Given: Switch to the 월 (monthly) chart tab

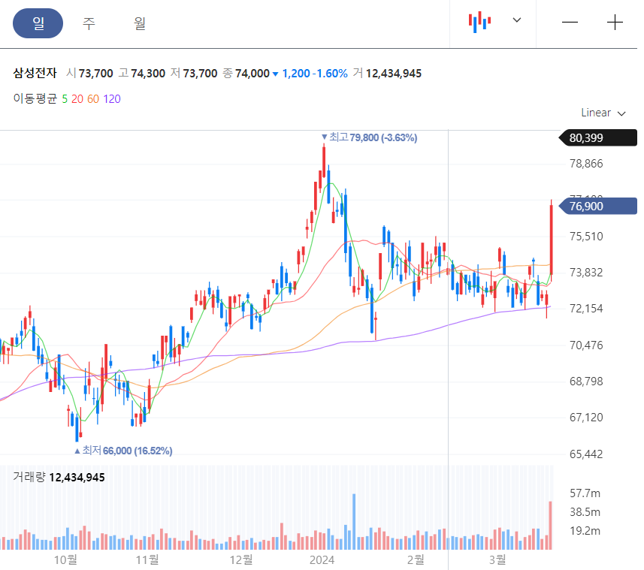Looking at the screenshot, I should point(140,23).
